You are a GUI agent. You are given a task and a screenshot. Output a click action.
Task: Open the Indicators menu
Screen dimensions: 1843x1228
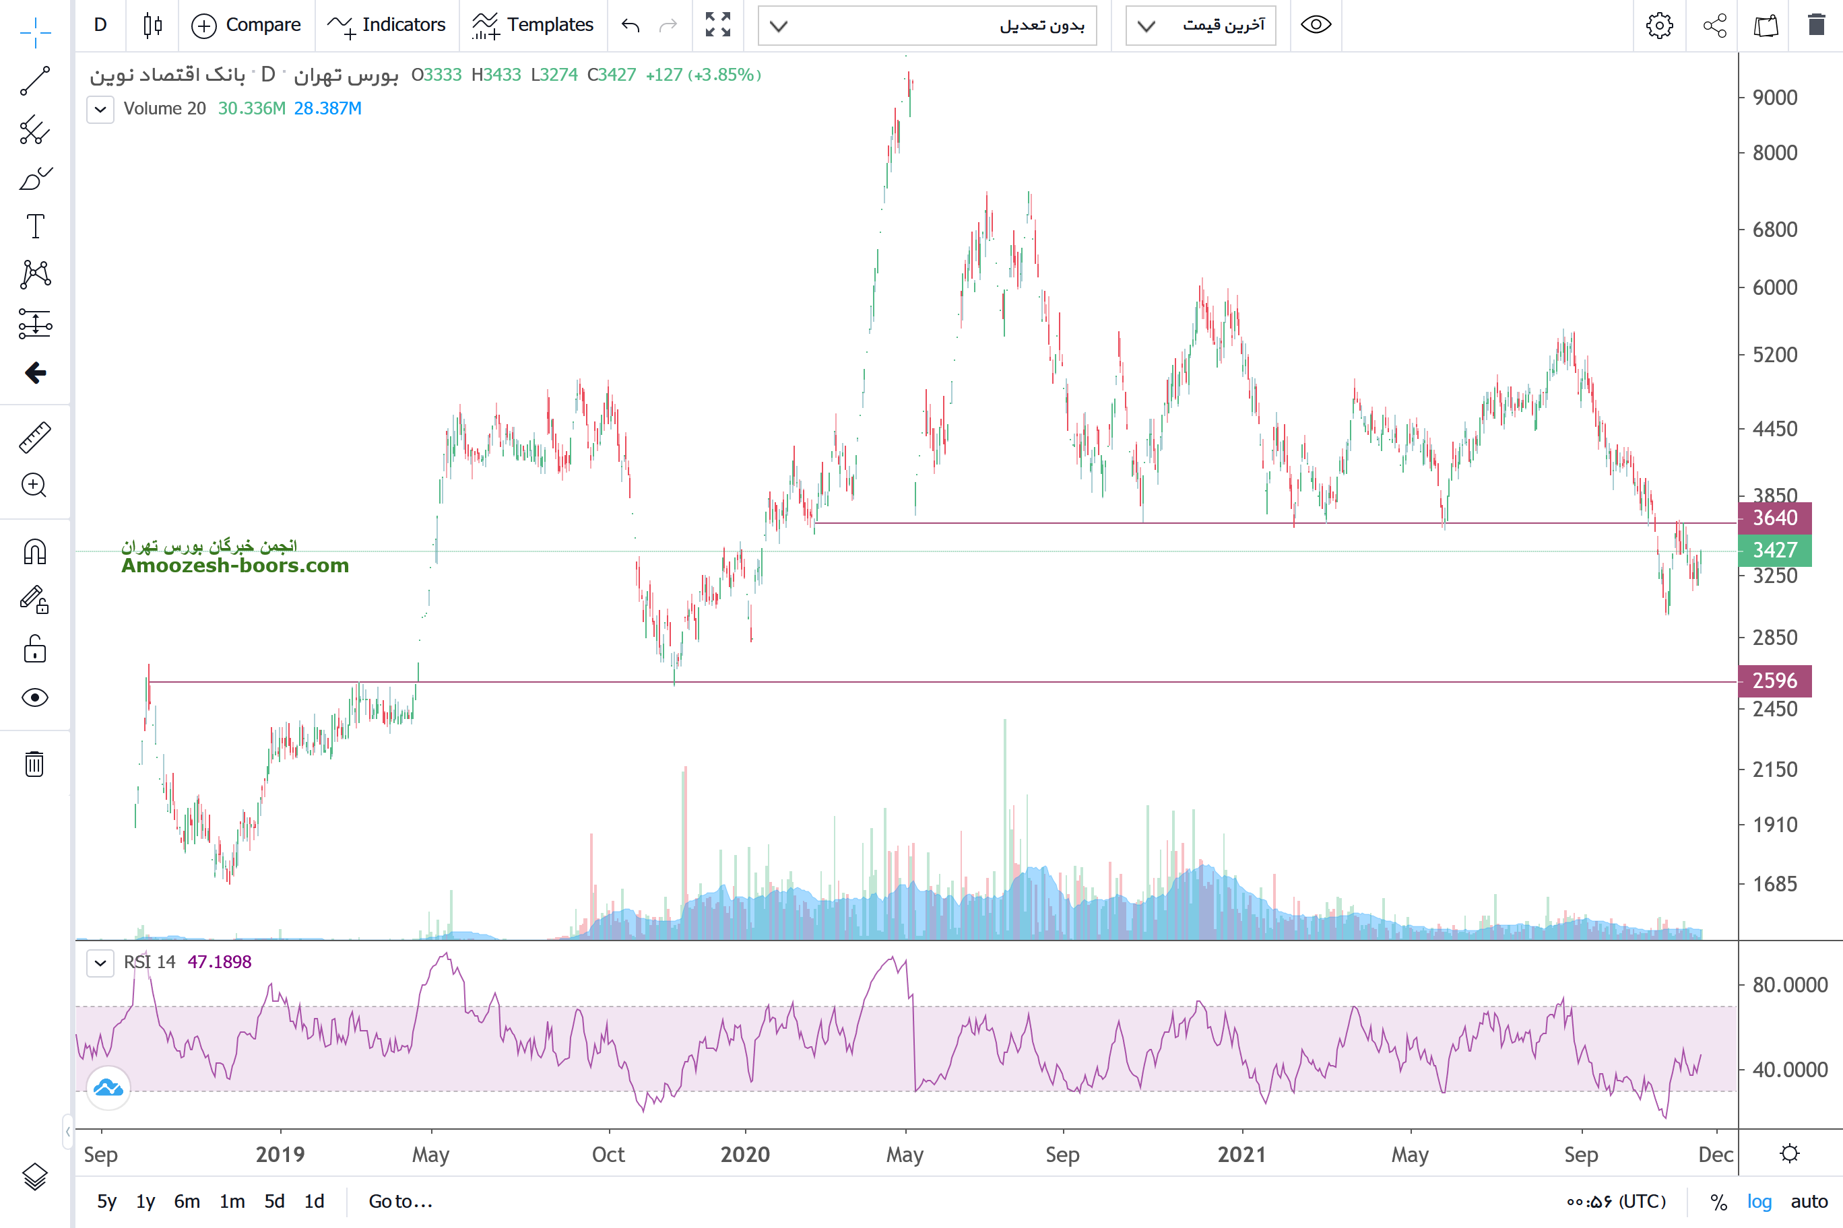[386, 25]
